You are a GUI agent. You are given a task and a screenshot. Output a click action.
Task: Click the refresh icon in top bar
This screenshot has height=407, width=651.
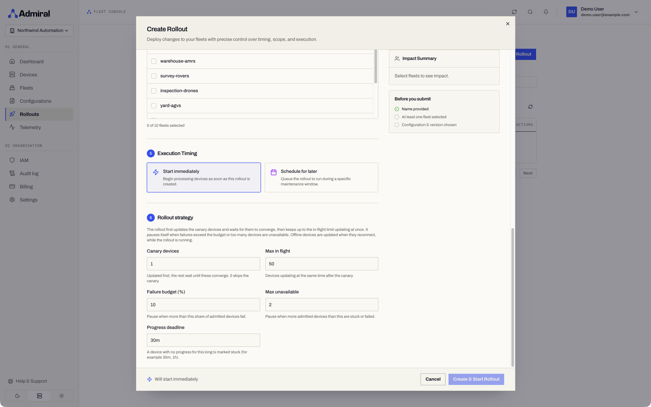(x=514, y=12)
